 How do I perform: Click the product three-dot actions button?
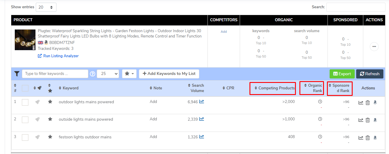[x=374, y=47]
